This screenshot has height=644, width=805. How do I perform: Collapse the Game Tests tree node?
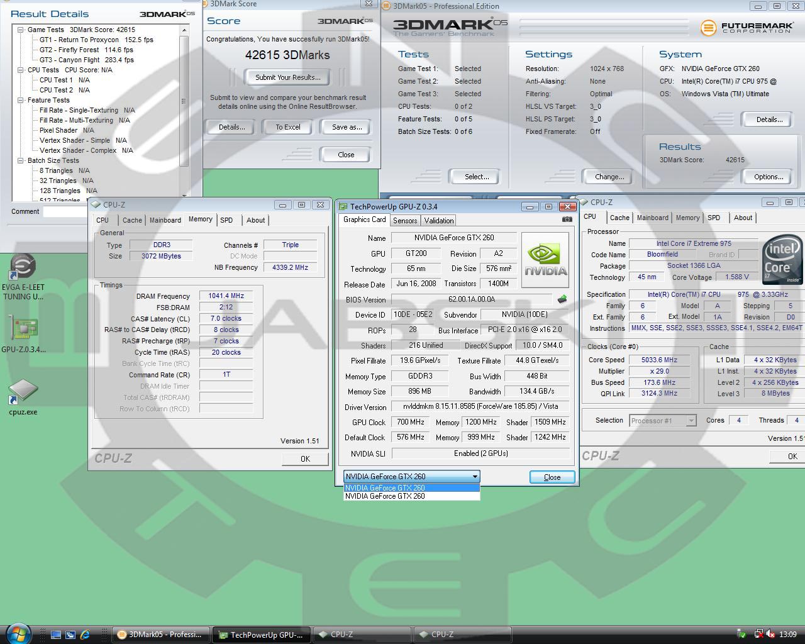click(x=21, y=30)
